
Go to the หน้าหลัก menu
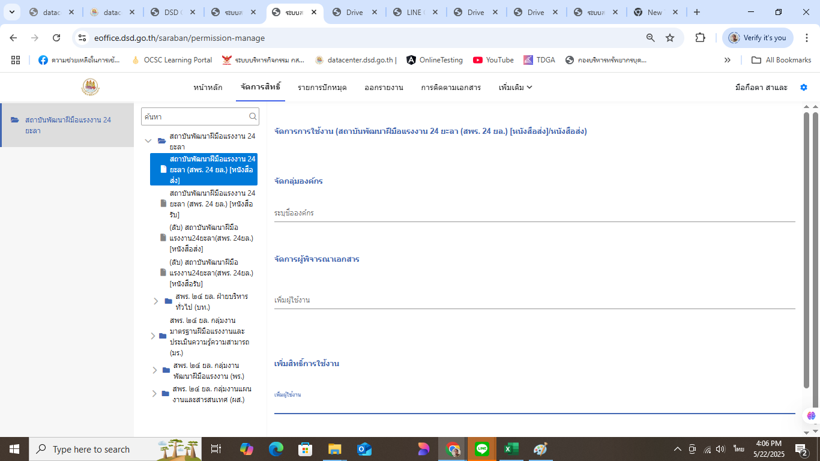208,88
